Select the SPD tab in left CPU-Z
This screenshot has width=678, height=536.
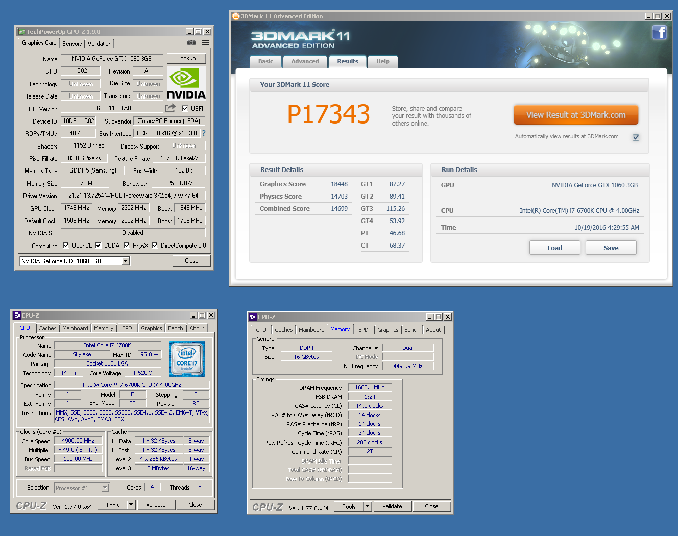tap(127, 328)
